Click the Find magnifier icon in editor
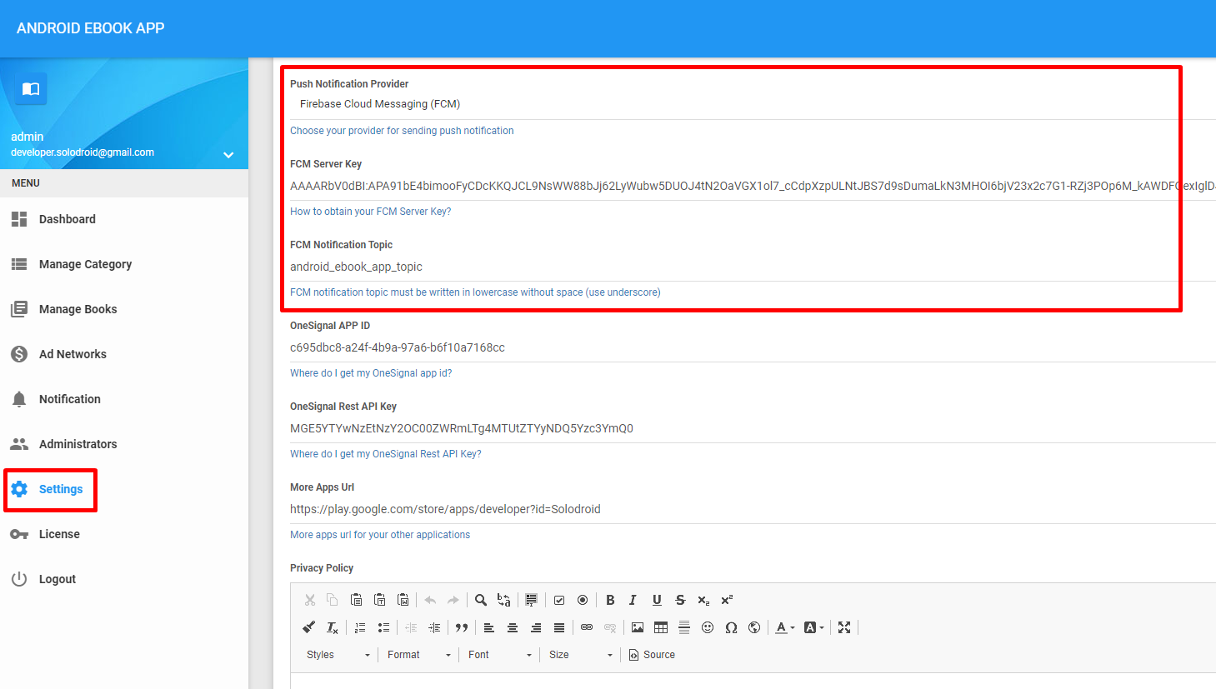 (481, 600)
